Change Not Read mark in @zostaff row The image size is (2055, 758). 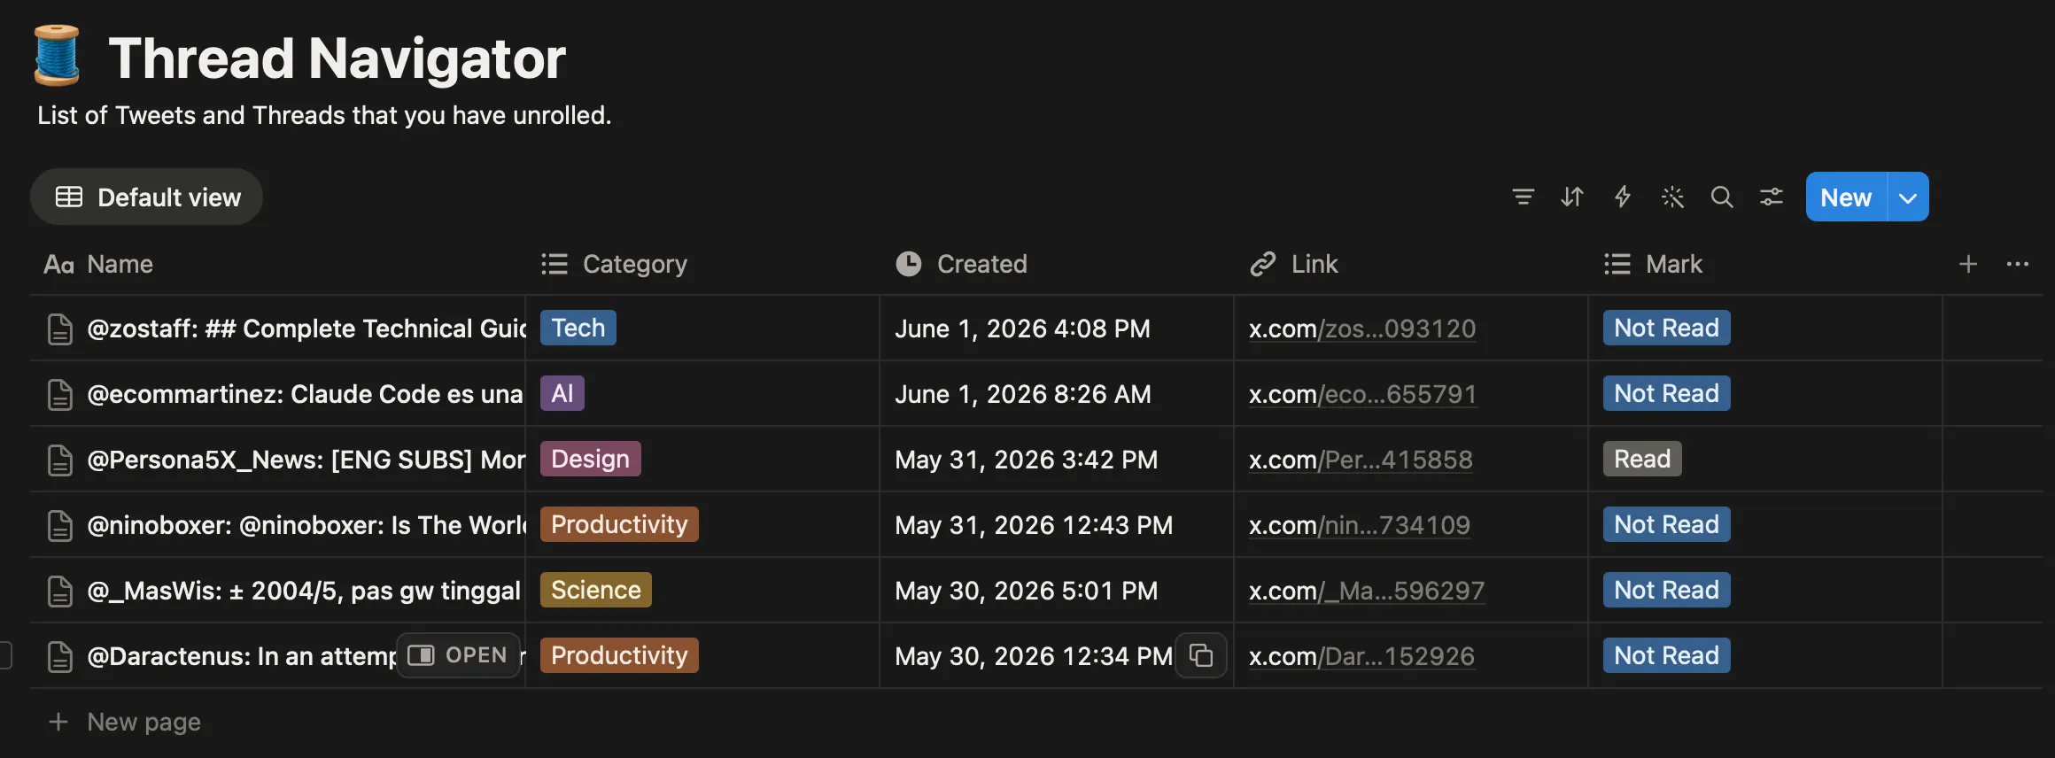tap(1666, 328)
